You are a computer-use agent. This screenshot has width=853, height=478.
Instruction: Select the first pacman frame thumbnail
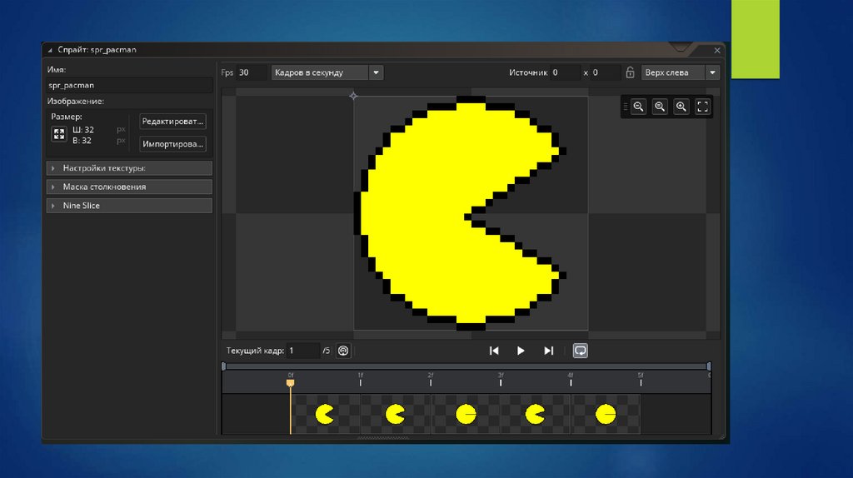(x=326, y=415)
